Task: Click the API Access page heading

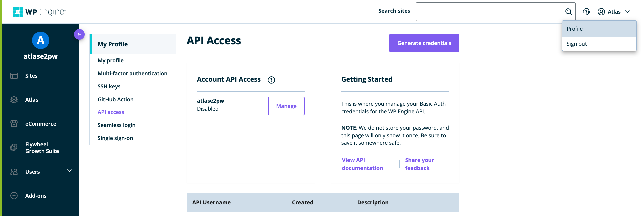Action: pyautogui.click(x=214, y=41)
